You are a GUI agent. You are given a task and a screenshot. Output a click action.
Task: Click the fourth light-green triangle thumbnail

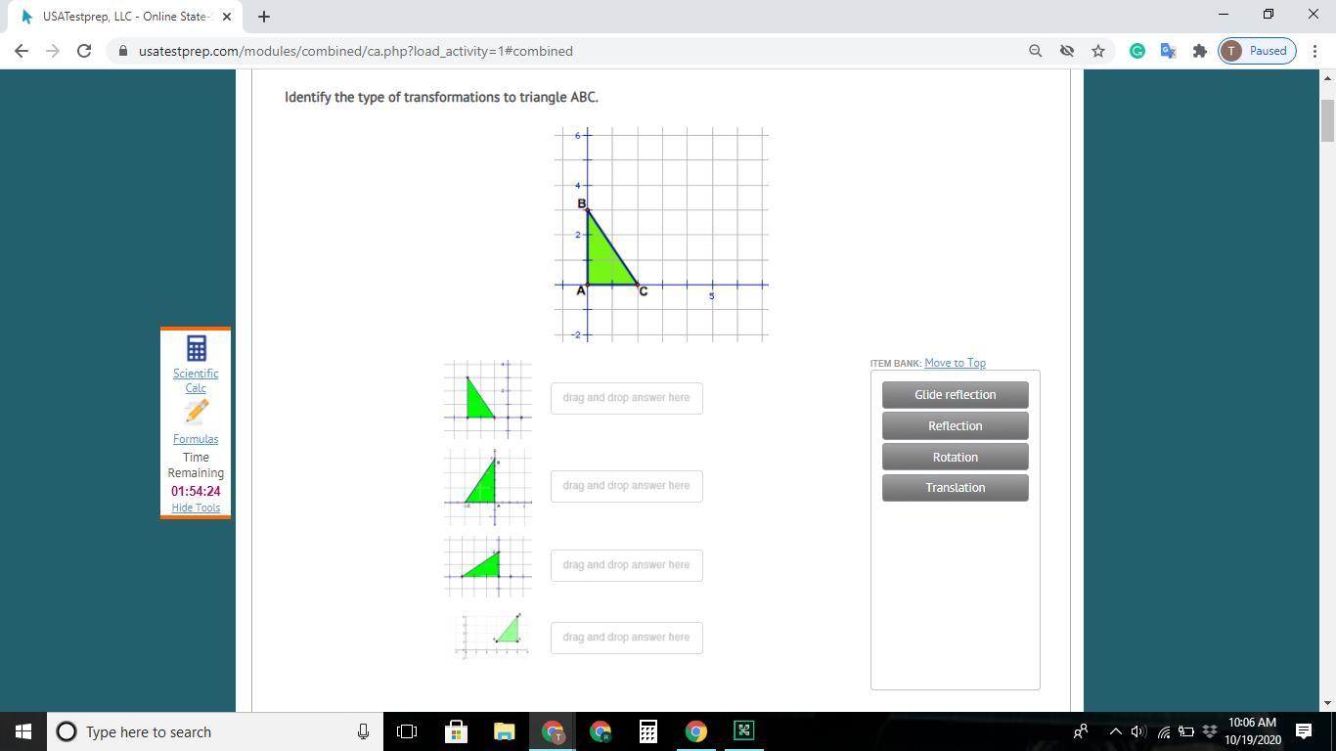490,636
